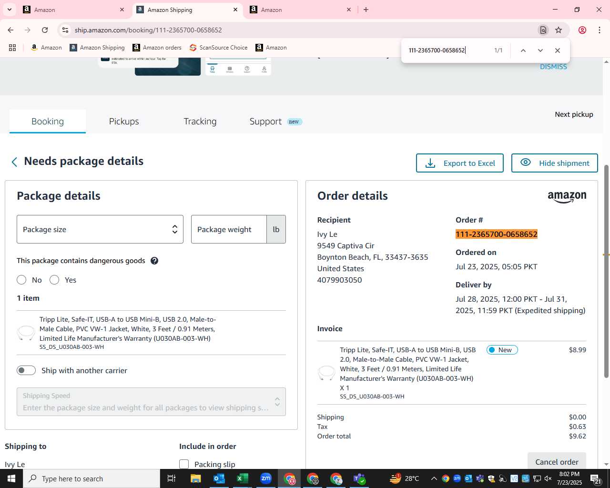Open the Shipping Speed dropdown
This screenshot has height=488, width=610.
[x=151, y=402]
